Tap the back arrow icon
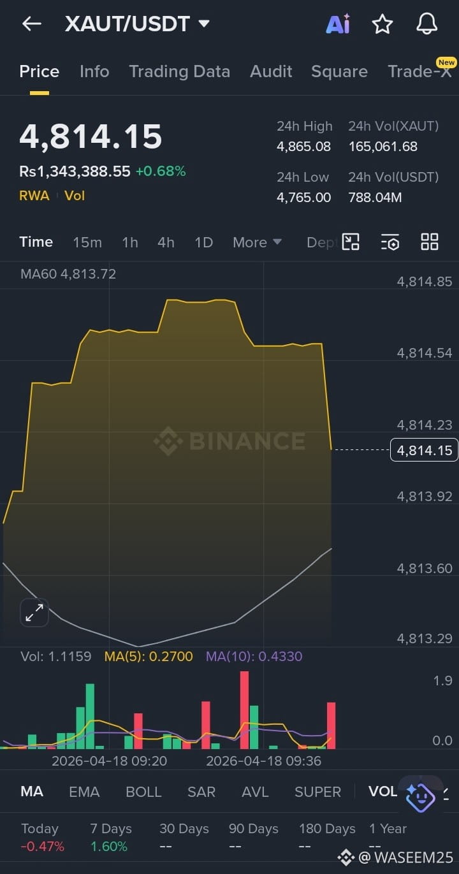 [x=31, y=24]
